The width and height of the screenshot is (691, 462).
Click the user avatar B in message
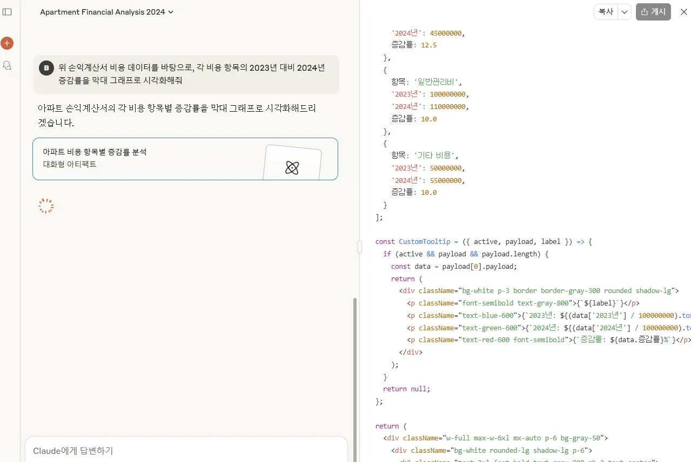point(46,67)
